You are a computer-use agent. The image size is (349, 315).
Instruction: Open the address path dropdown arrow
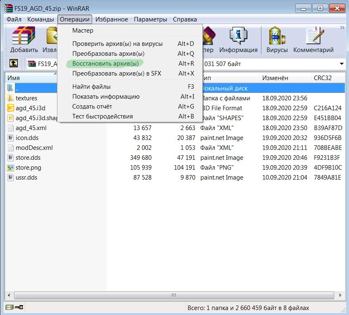342,64
